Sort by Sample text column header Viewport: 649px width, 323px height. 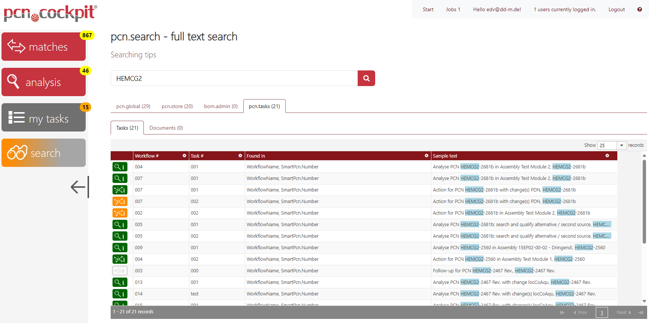(445, 156)
